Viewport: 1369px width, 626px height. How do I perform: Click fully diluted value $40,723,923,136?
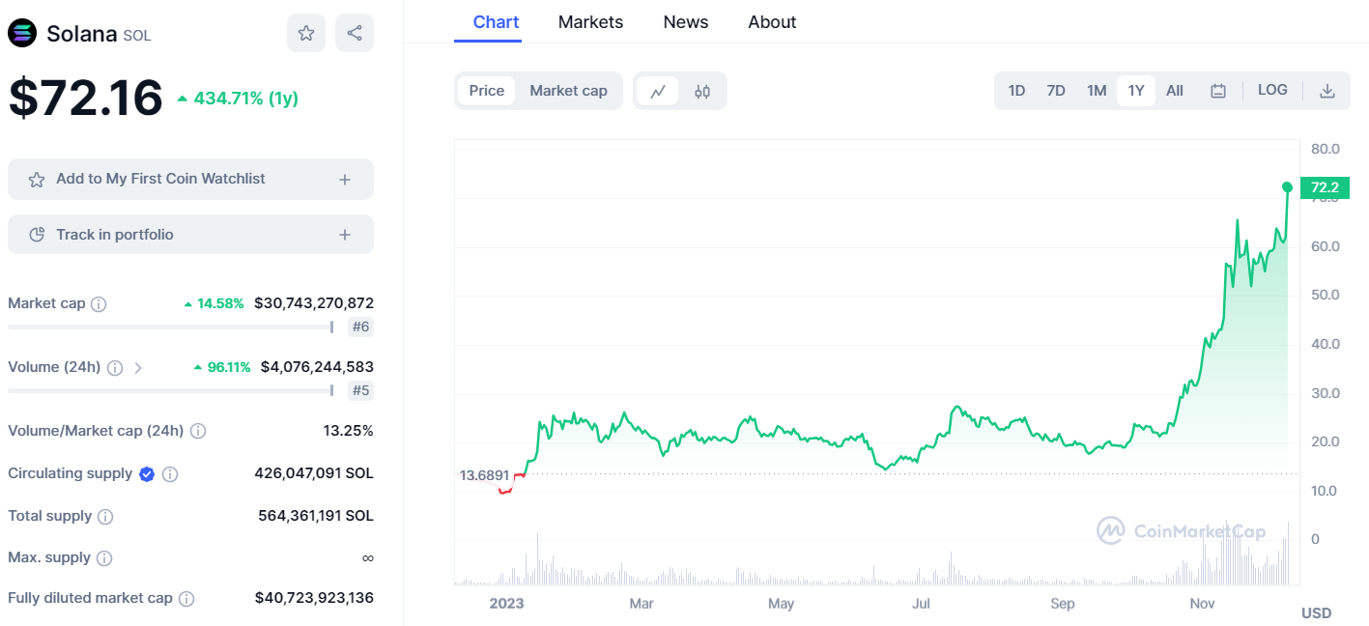coord(314,598)
